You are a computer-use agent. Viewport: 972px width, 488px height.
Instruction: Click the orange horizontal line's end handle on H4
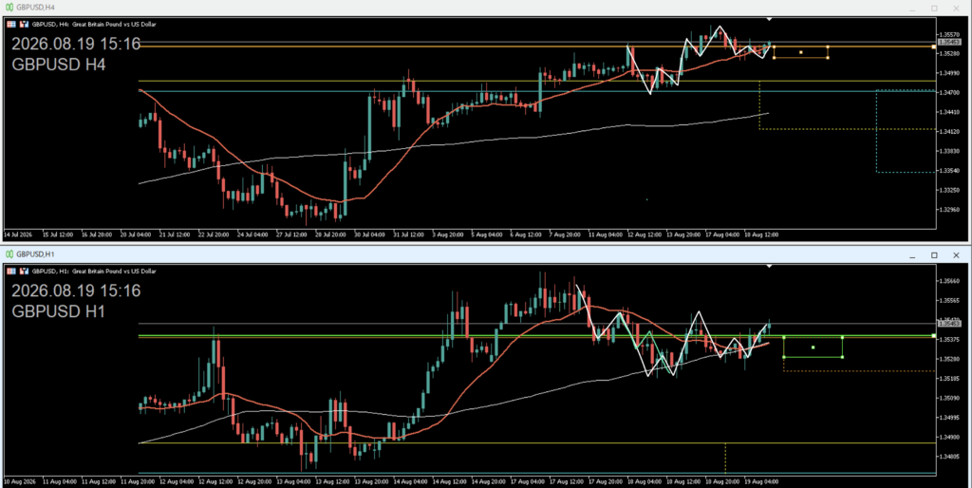tap(934, 47)
